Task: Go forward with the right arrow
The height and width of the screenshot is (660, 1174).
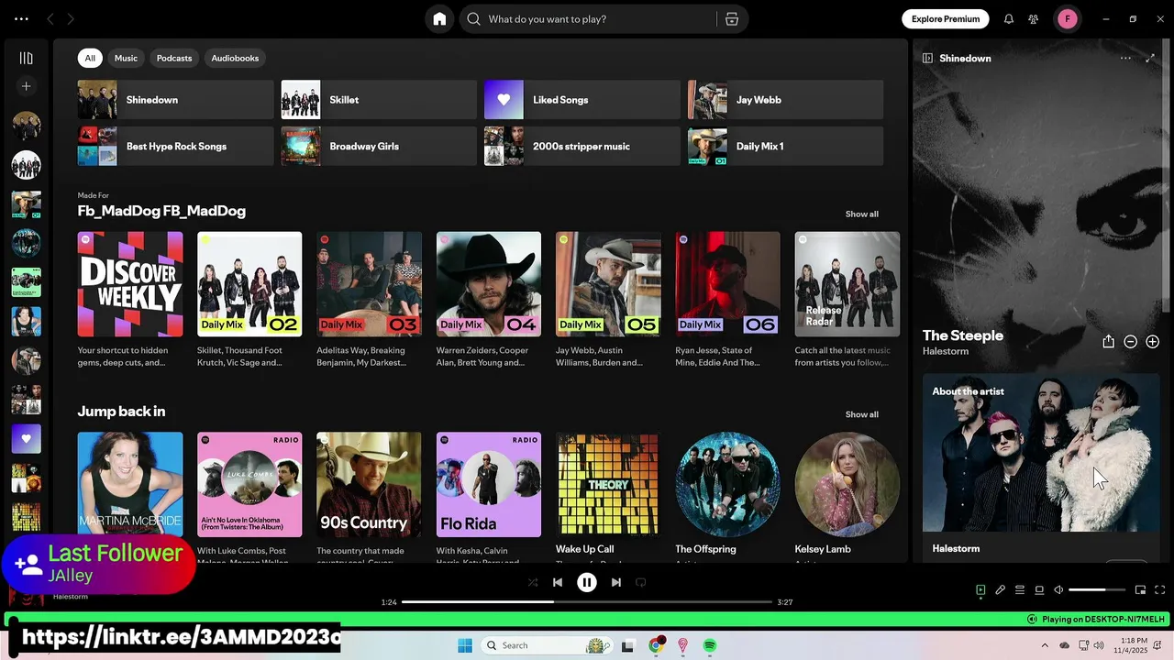Action: point(71,19)
